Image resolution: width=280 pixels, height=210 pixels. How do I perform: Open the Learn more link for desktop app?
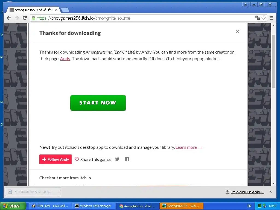click(x=186, y=147)
